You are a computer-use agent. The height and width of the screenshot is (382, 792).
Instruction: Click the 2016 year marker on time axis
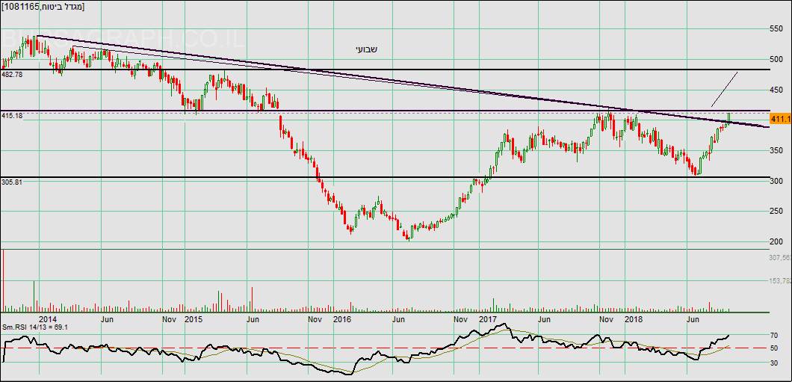pyautogui.click(x=341, y=319)
